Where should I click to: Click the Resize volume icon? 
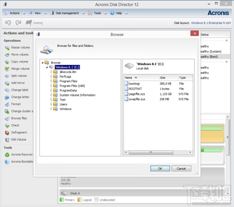pos(7,48)
